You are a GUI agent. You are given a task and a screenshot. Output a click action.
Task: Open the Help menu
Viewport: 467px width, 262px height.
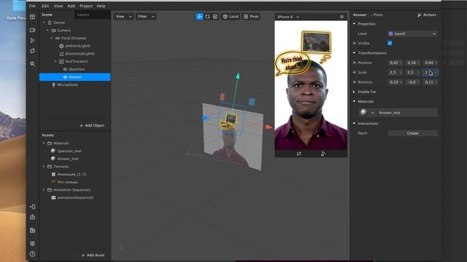point(101,6)
